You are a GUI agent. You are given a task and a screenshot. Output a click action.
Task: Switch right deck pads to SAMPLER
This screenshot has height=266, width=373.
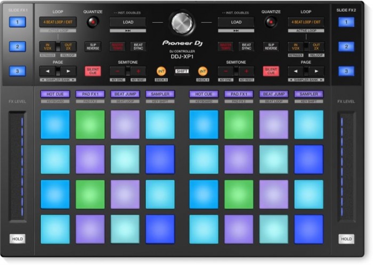tap(309, 94)
